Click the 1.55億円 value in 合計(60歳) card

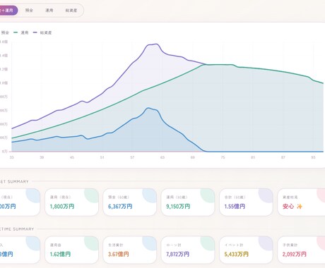pyautogui.click(x=235, y=207)
